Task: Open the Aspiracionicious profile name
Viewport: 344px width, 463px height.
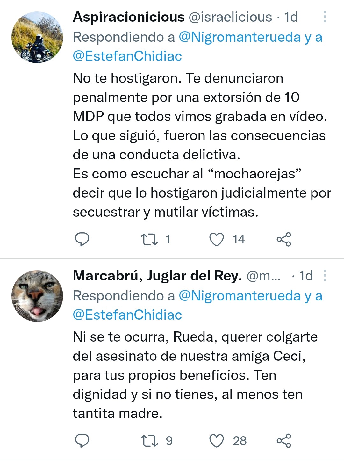Action: (129, 17)
